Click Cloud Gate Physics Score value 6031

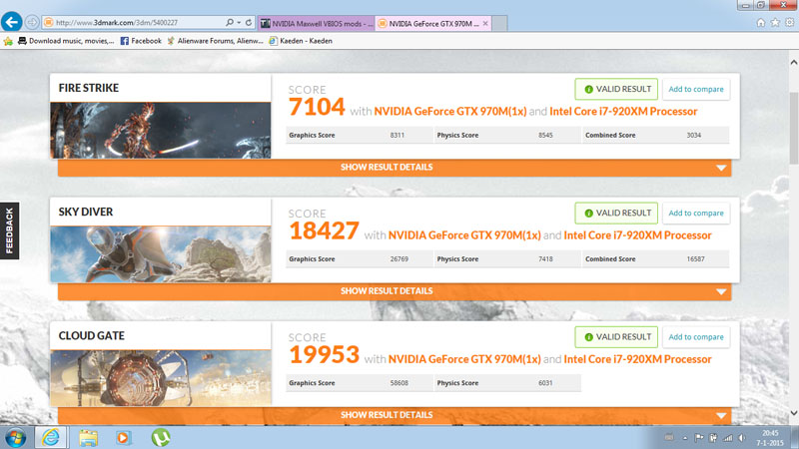click(x=545, y=383)
